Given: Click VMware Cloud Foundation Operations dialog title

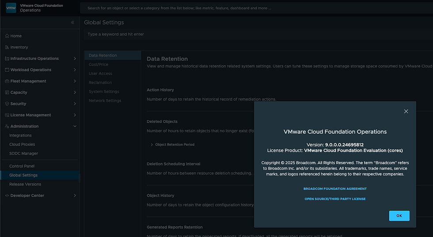Looking at the screenshot, I should [x=335, y=132].
